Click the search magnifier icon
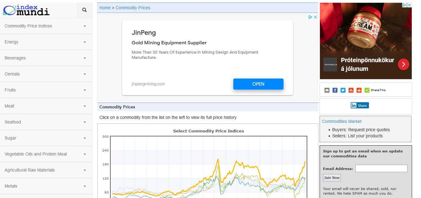This screenshot has height=198, width=421. pos(84,10)
